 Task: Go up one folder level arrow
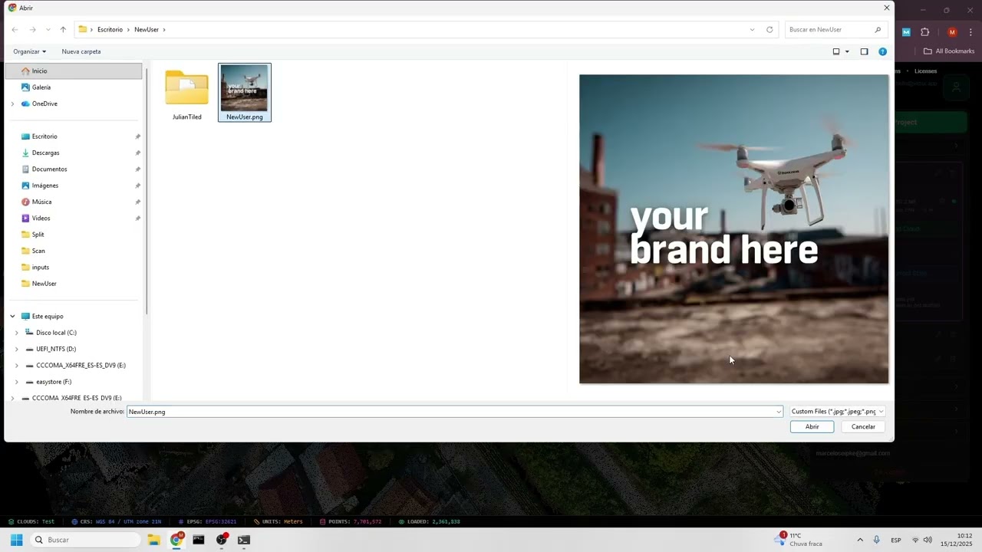[x=63, y=30]
